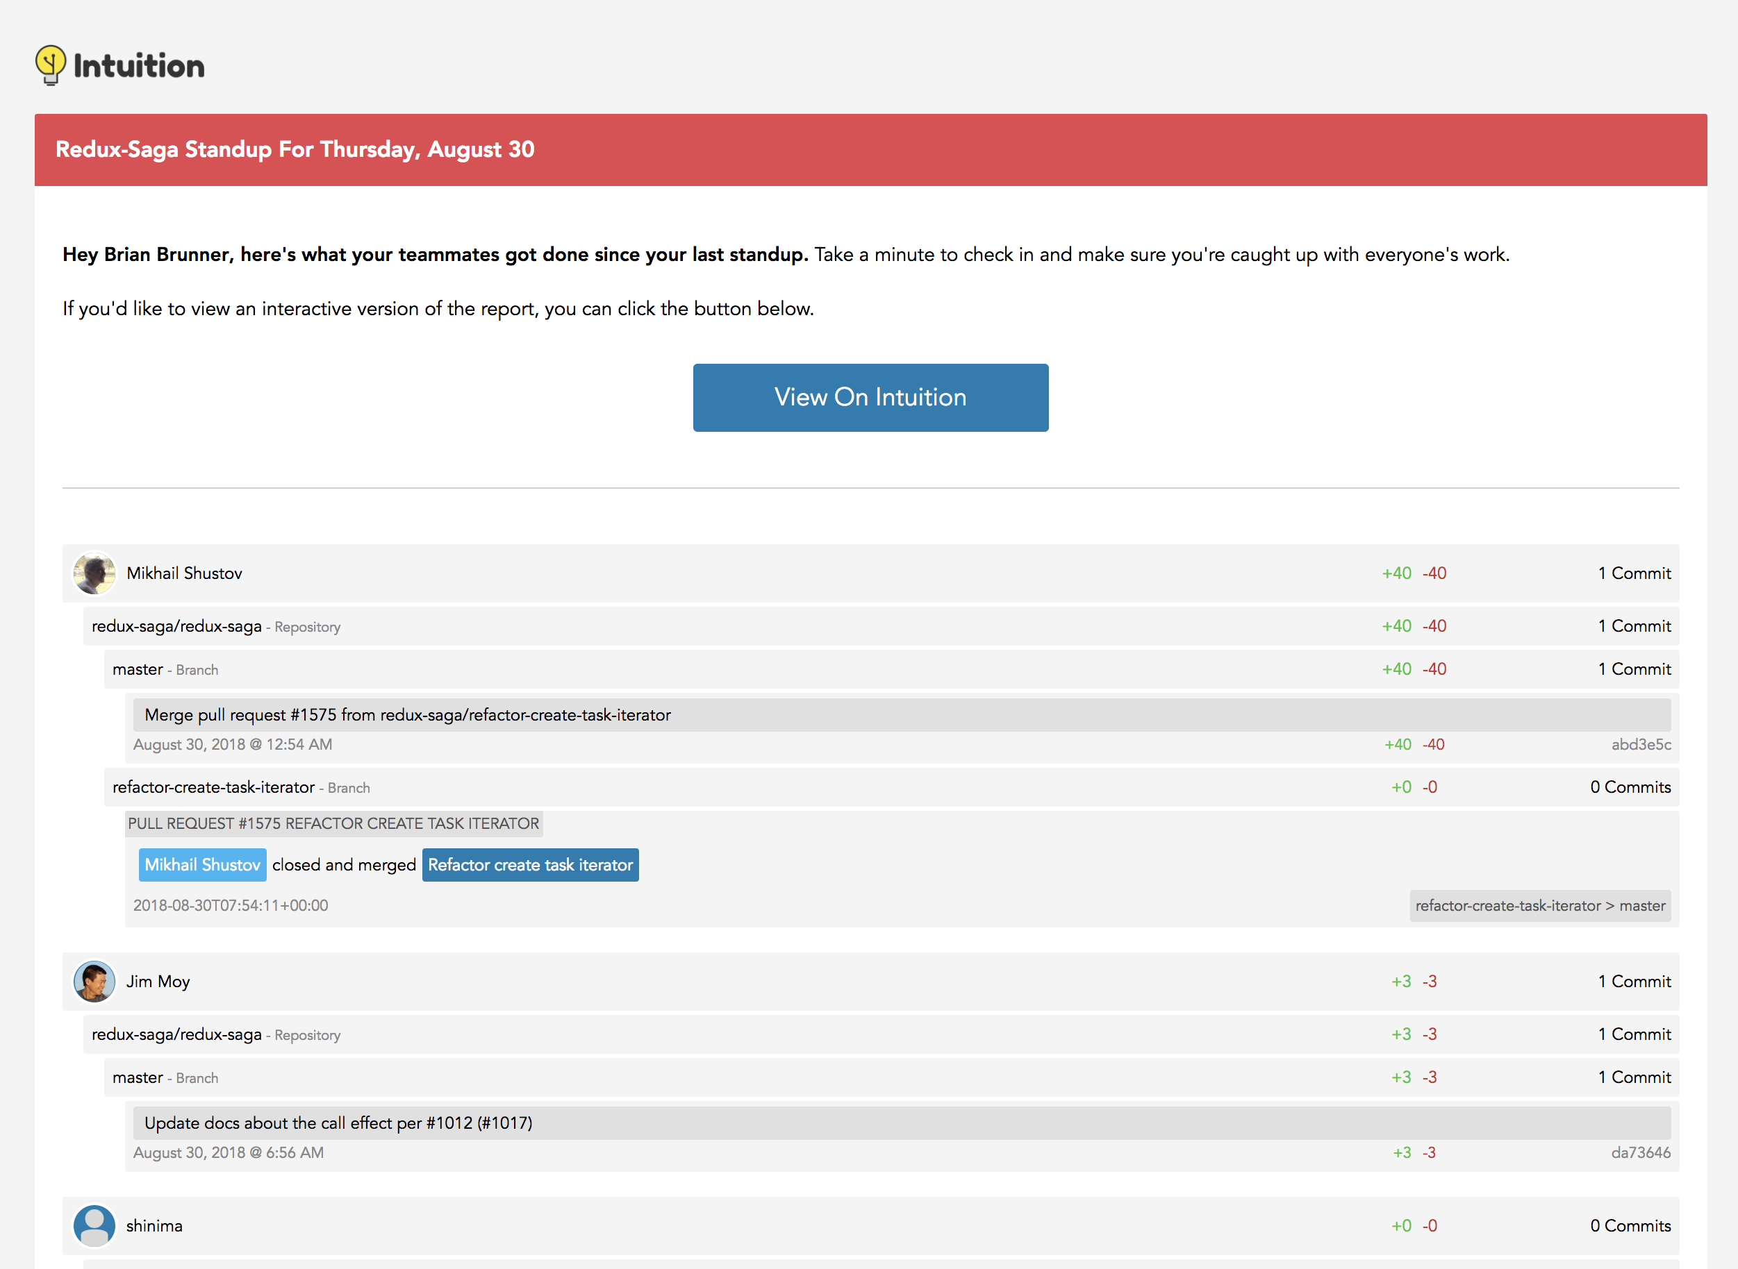Click commit hash abd3e5c
The height and width of the screenshot is (1269, 1738).
1640,744
